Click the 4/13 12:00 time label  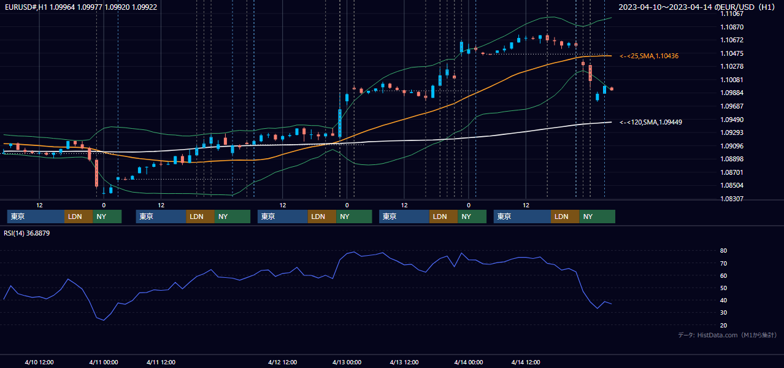[x=405, y=362]
